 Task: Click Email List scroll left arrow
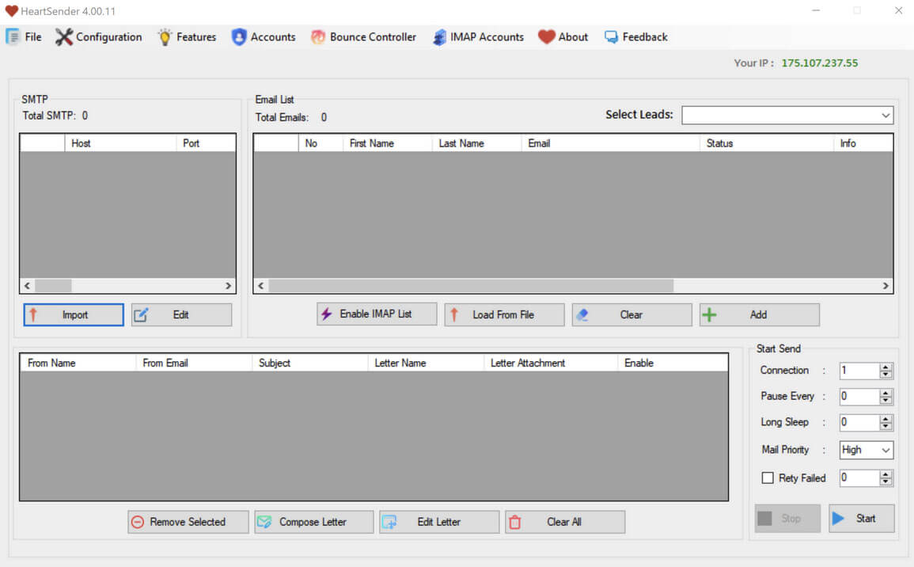coord(260,286)
